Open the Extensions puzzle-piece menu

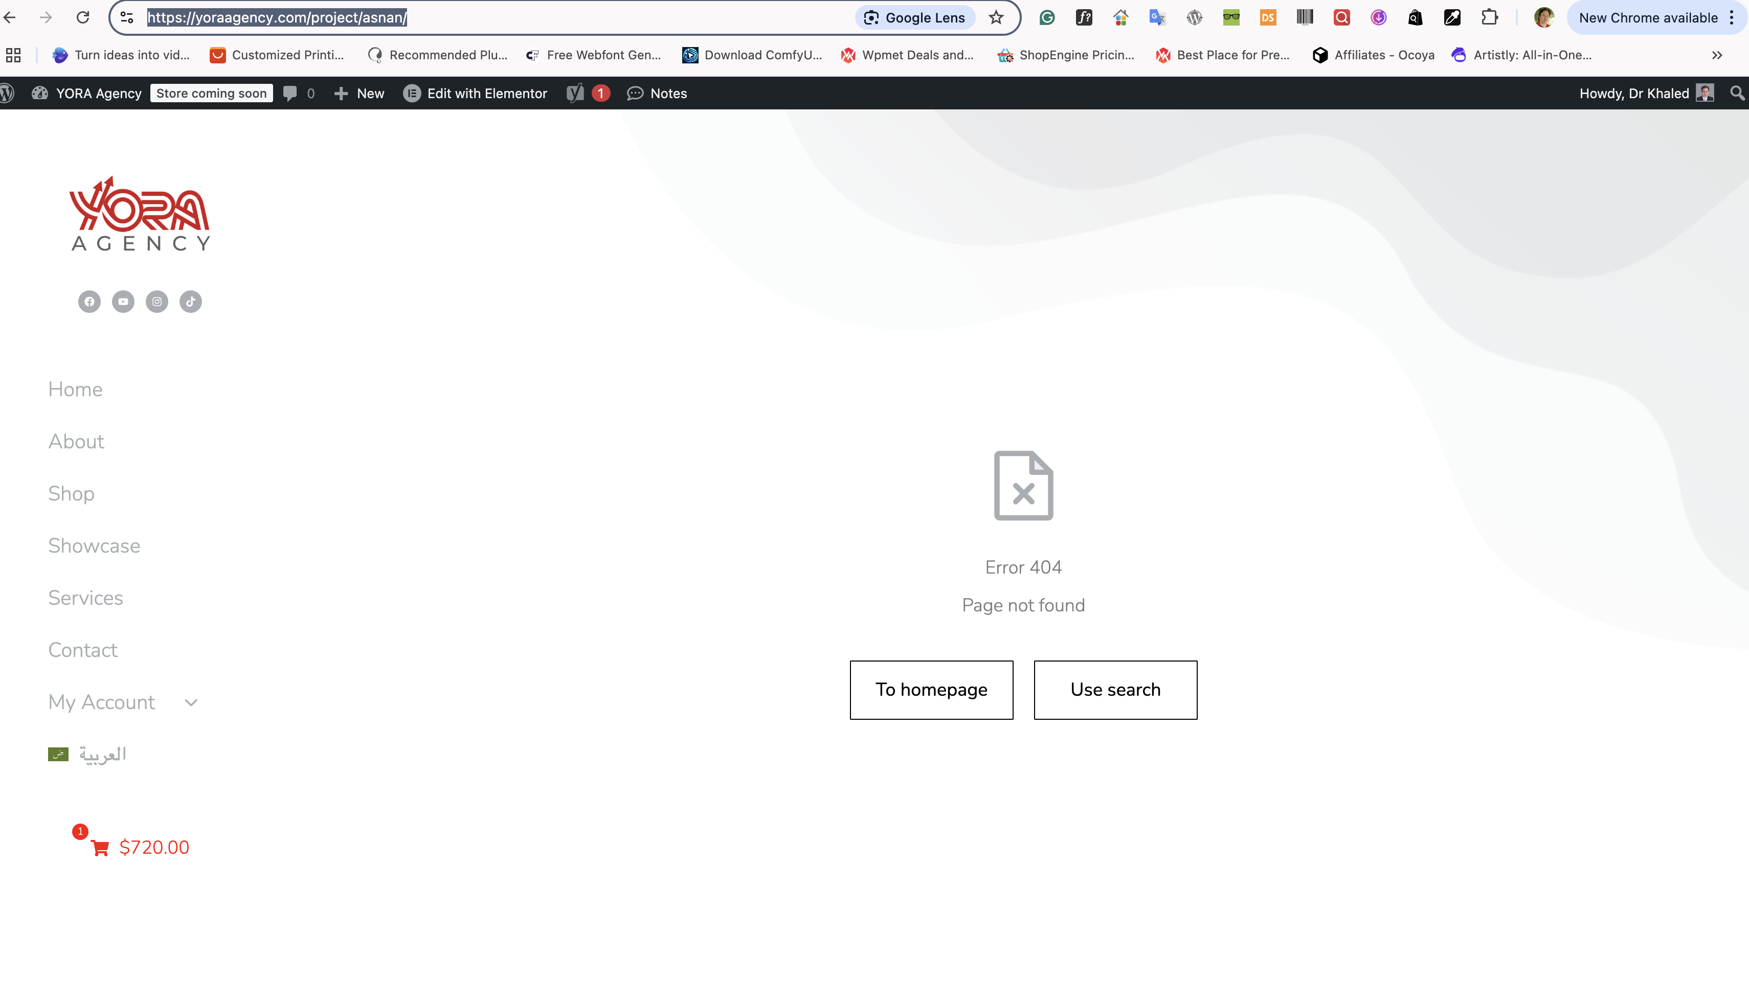(1490, 17)
